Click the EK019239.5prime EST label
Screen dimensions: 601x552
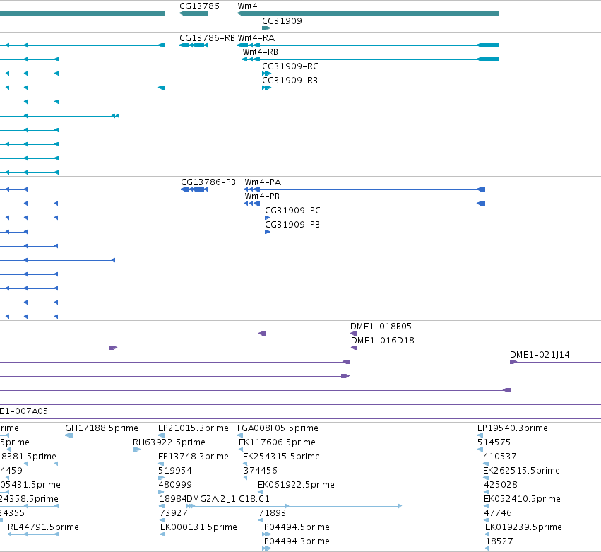(x=523, y=527)
